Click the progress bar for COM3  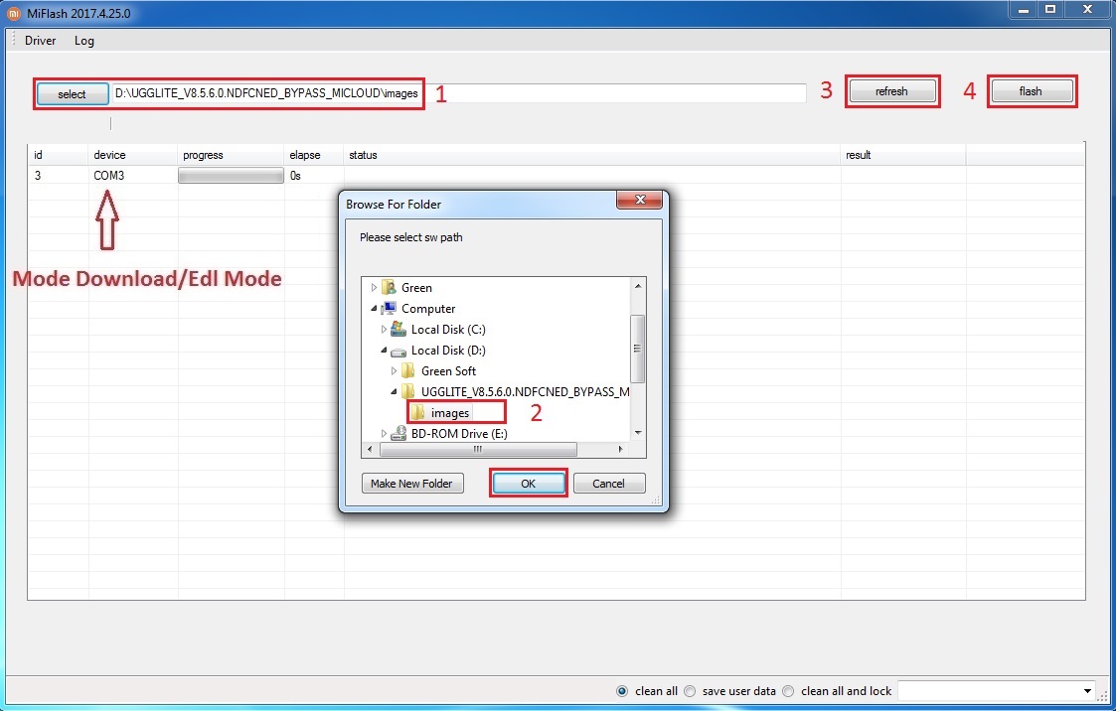click(231, 176)
